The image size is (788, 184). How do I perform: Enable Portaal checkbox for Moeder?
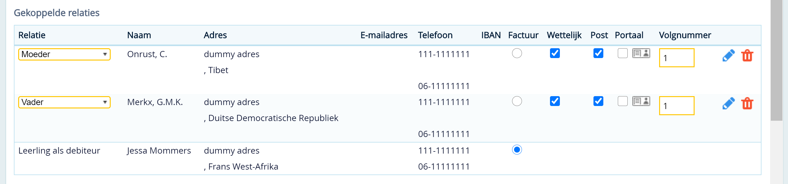tap(623, 53)
